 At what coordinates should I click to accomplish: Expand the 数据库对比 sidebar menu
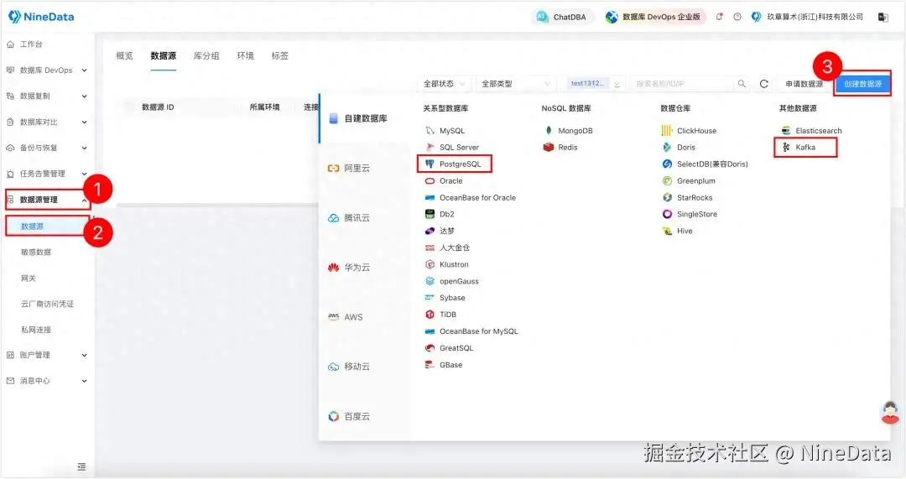[47, 122]
